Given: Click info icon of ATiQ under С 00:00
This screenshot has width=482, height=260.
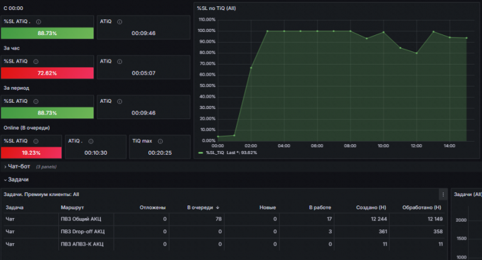Looking at the screenshot, I should pyautogui.click(x=120, y=22).
